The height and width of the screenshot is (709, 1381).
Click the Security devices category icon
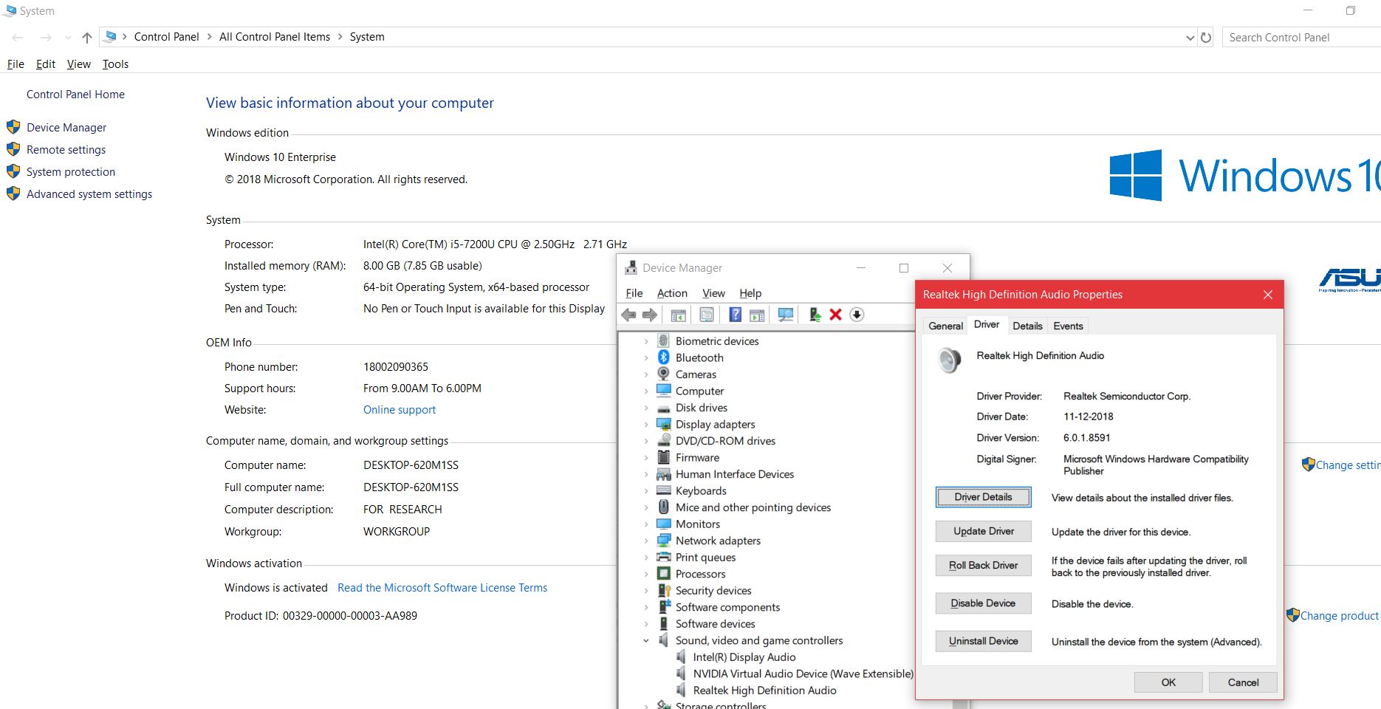[663, 591]
